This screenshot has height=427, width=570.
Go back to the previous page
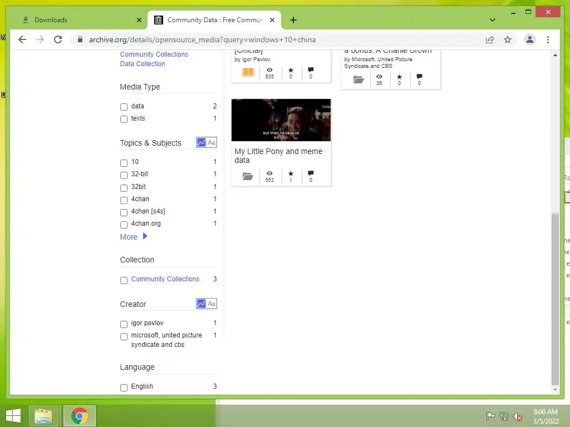pos(22,39)
